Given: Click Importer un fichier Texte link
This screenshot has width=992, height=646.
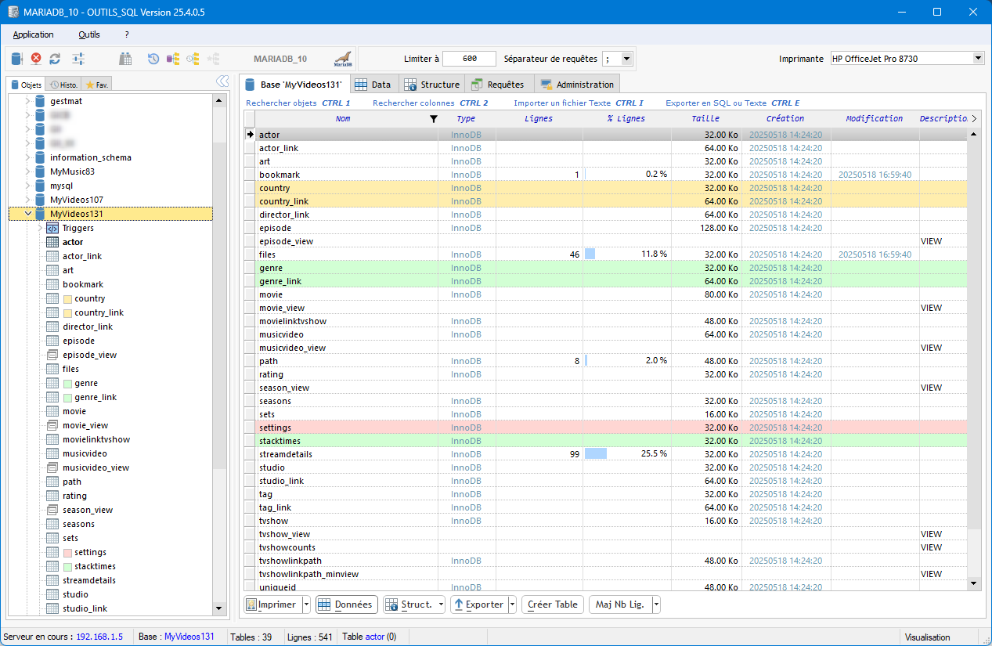Looking at the screenshot, I should point(579,103).
